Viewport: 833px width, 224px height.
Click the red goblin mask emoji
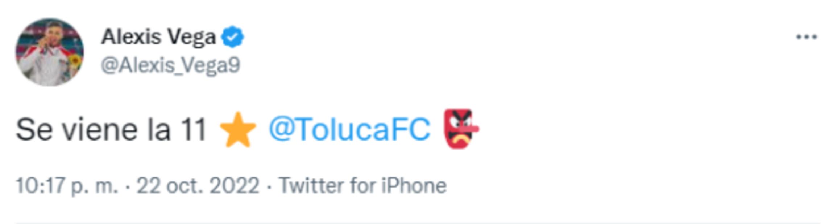pos(460,129)
